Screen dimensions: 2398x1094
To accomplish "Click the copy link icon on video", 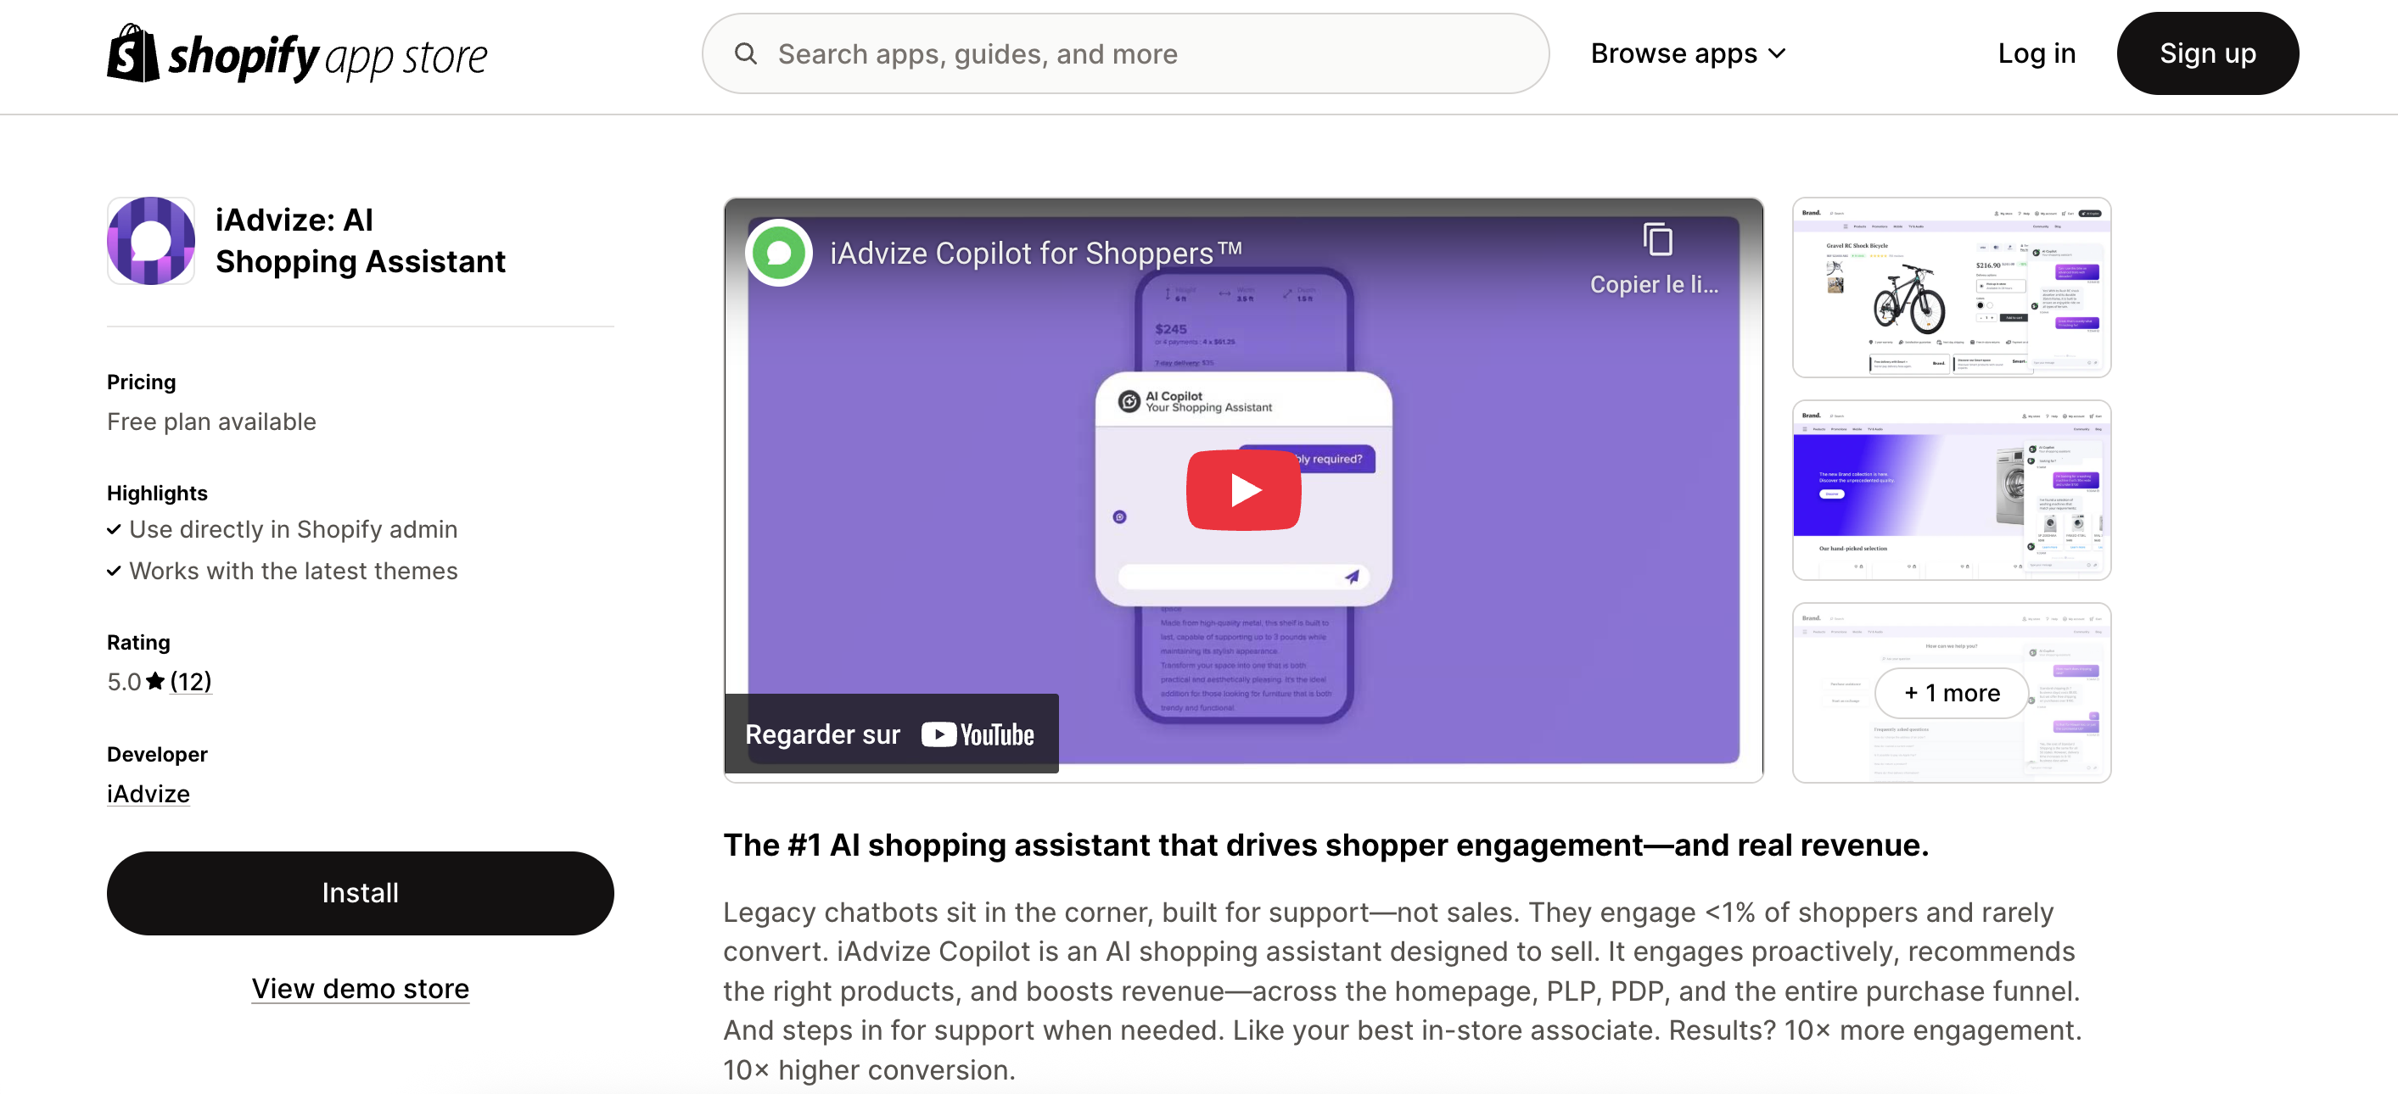I will [1657, 240].
